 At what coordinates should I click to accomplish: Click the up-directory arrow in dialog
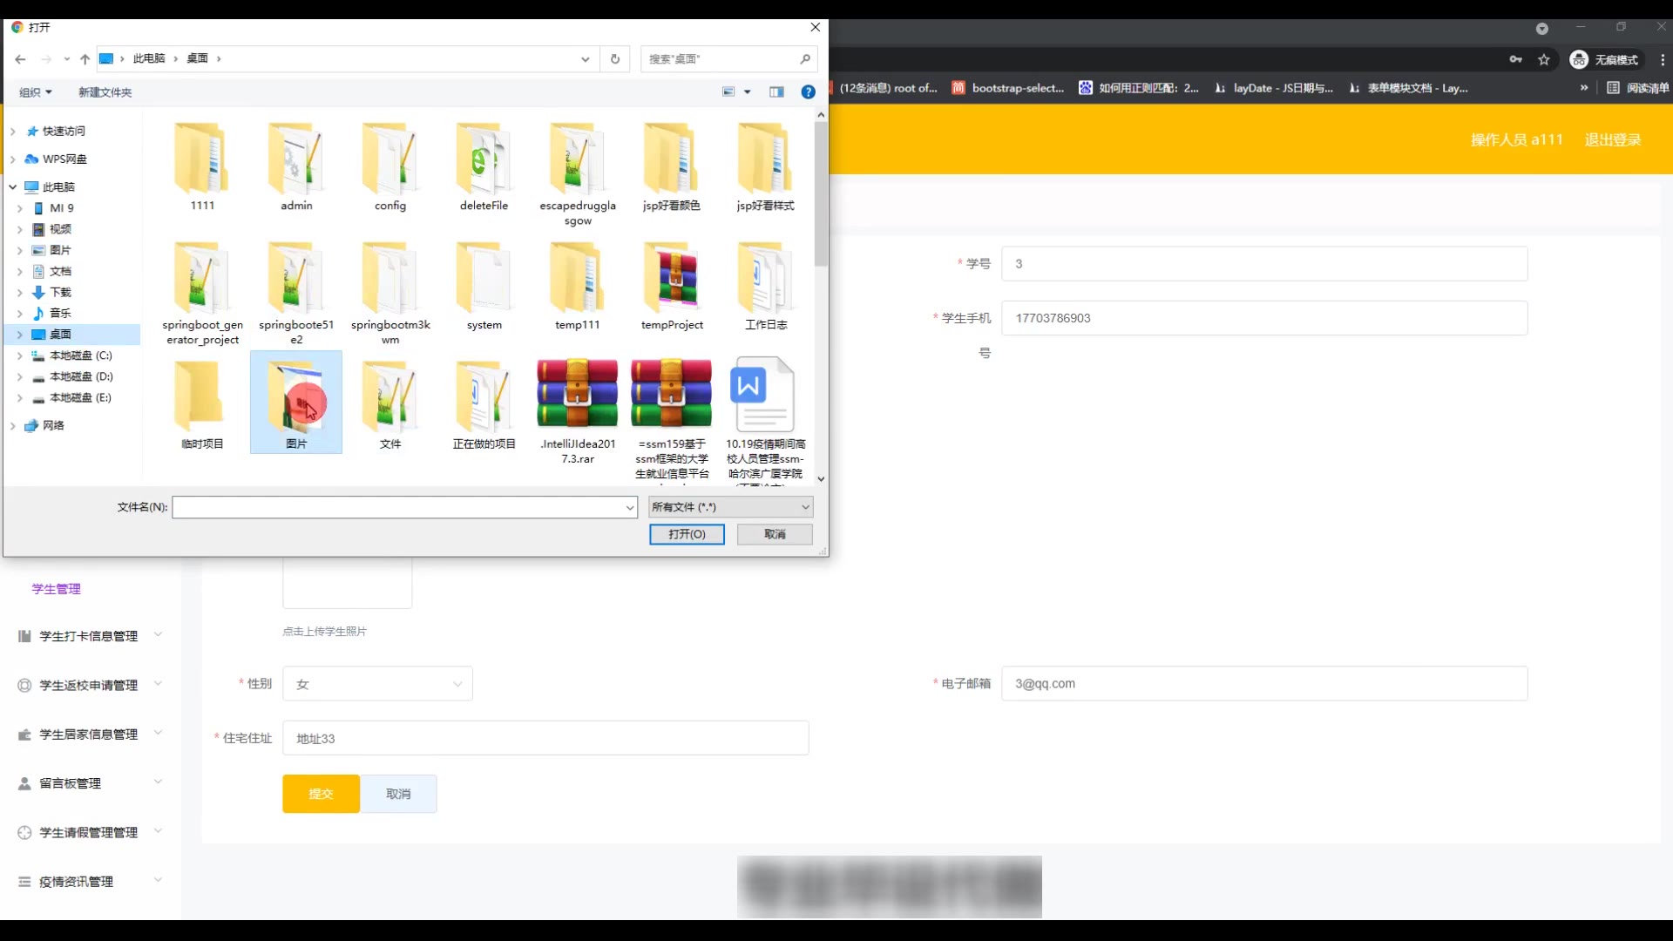pyautogui.click(x=85, y=58)
